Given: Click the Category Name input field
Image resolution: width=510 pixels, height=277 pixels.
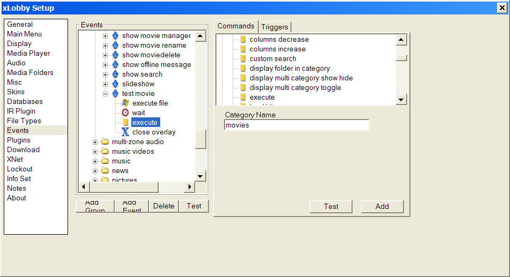Looking at the screenshot, I should click(297, 125).
